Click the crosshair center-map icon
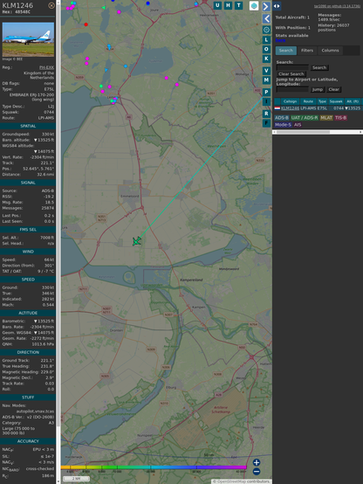363x484 pixels. pos(266,30)
